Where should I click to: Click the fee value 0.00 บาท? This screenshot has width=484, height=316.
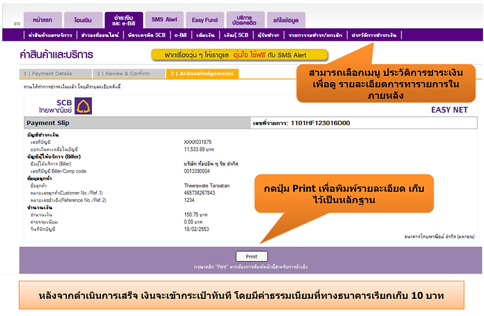[x=193, y=222]
